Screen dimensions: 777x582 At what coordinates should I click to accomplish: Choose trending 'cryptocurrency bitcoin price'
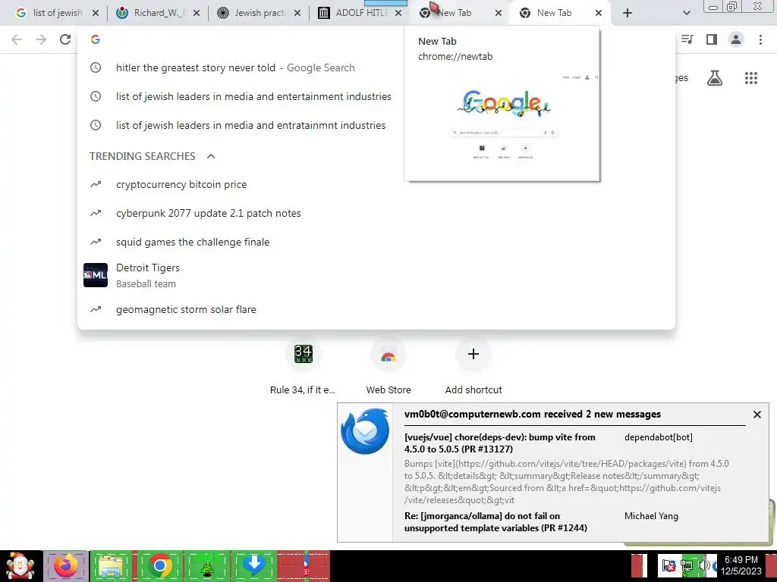pos(376,185)
